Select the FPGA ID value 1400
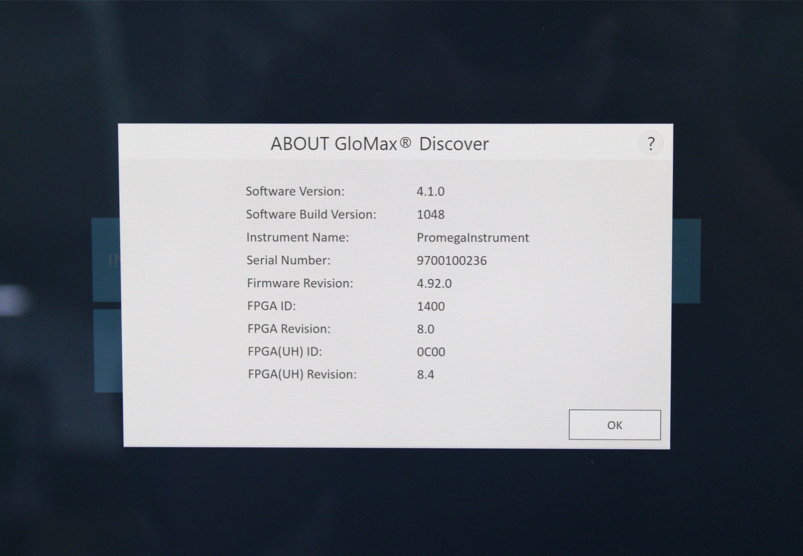The height and width of the screenshot is (556, 803). pyautogui.click(x=431, y=306)
